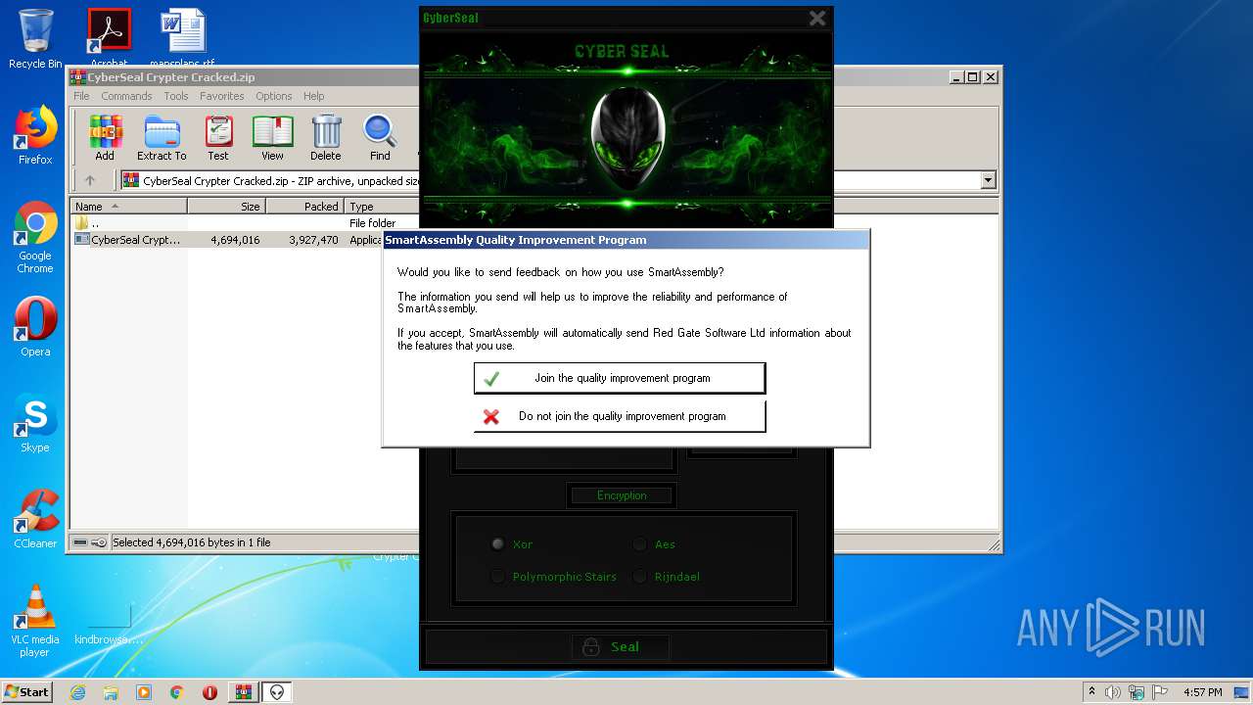Open the Recycle Bin desktop icon
This screenshot has height=705, width=1253.
35,39
